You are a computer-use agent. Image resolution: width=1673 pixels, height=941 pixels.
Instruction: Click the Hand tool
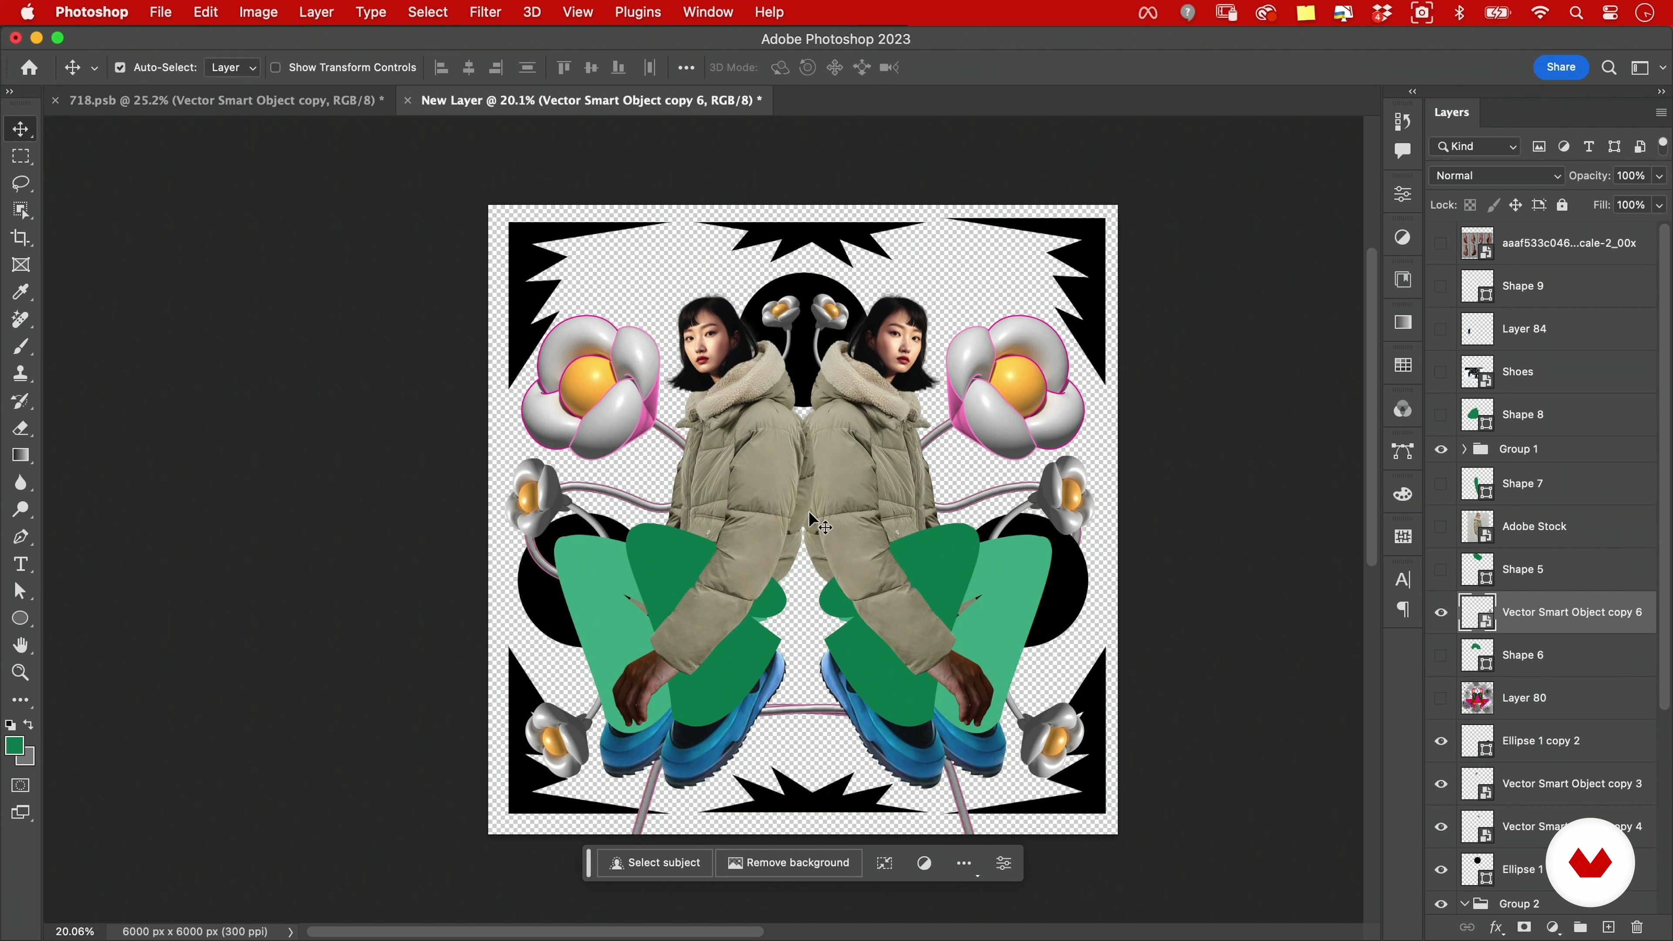pos(21,646)
